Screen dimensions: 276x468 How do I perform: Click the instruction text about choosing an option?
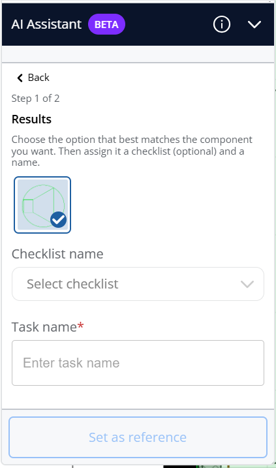point(132,151)
